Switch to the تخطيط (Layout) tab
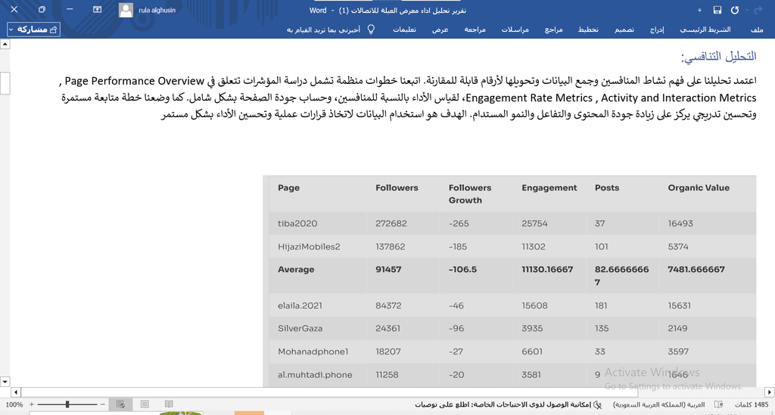The width and height of the screenshot is (775, 415). (588, 29)
